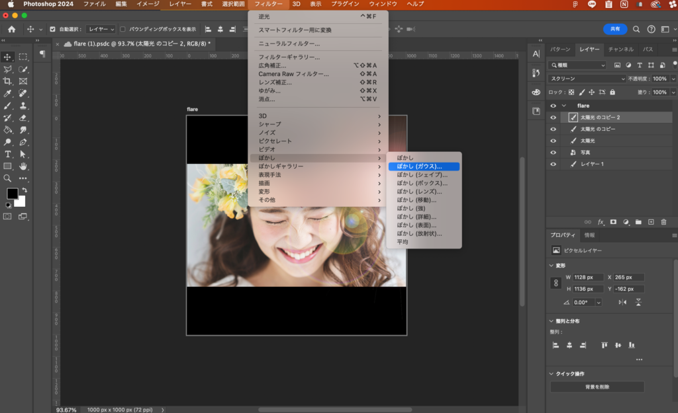Click the blue 共有 button

pos(615,29)
